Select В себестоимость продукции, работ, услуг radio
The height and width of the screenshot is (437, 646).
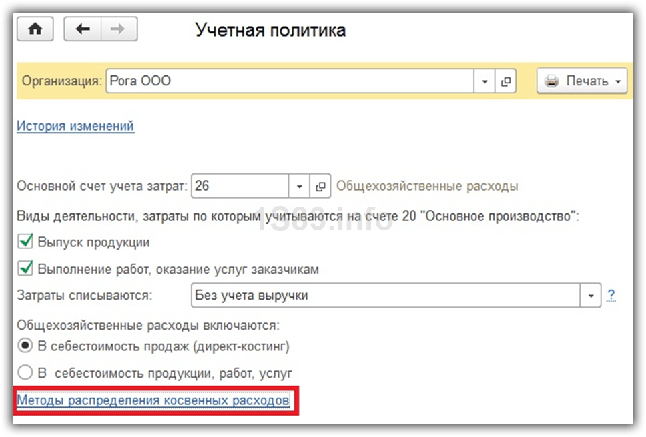pyautogui.click(x=25, y=372)
